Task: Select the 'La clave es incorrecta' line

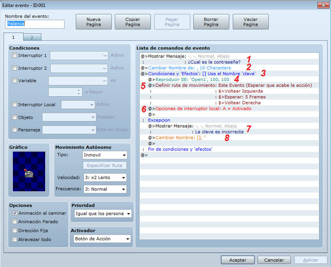Action: [229, 132]
